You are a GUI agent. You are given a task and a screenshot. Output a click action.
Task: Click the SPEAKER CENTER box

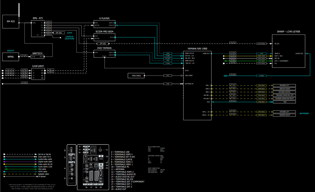284,92
